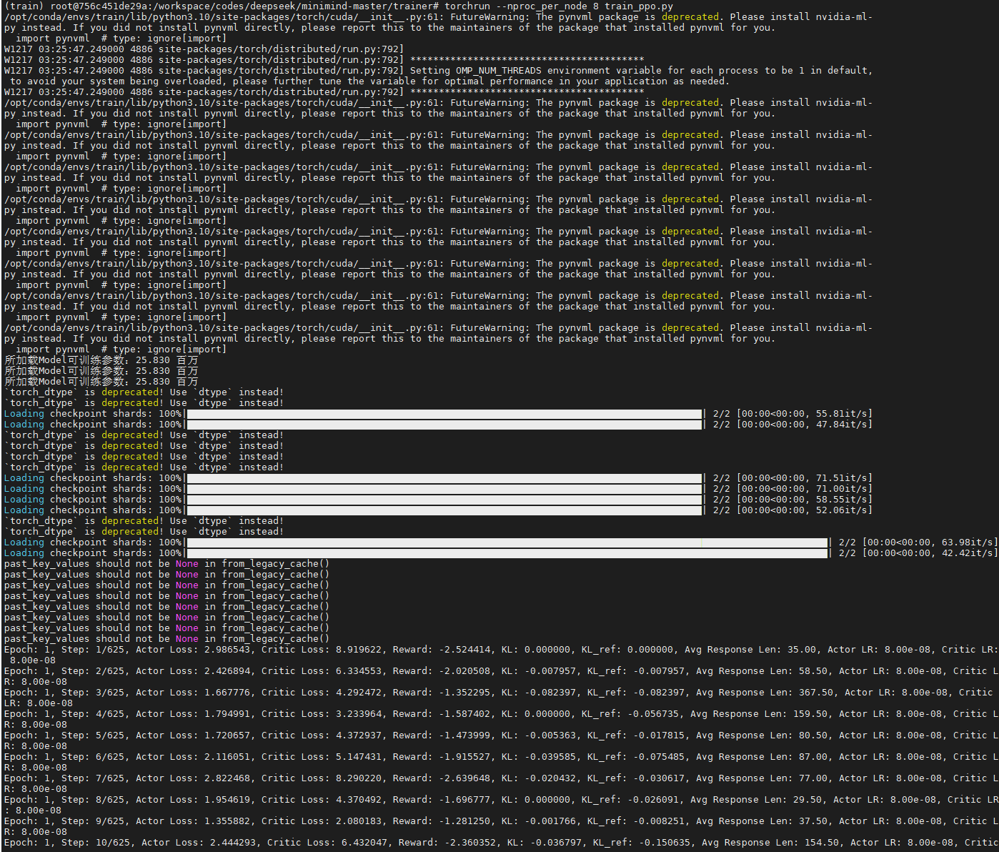The height and width of the screenshot is (852, 999).
Task: Select KL value -0.082397 in step 3
Action: click(550, 692)
